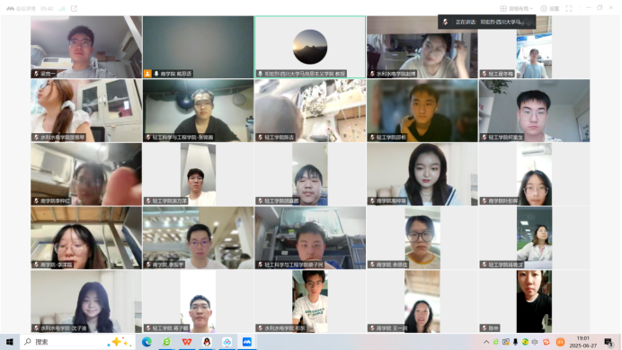The height and width of the screenshot is (350, 622).
Task: Open WPS Office from the taskbar
Action: pos(187,342)
